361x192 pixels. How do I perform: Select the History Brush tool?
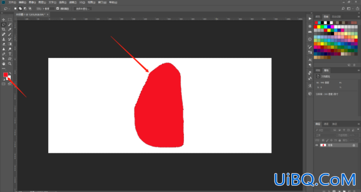tap(10, 39)
